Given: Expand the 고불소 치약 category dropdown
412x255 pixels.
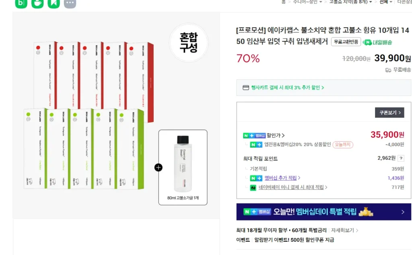Looking at the screenshot, I should coord(370,2).
